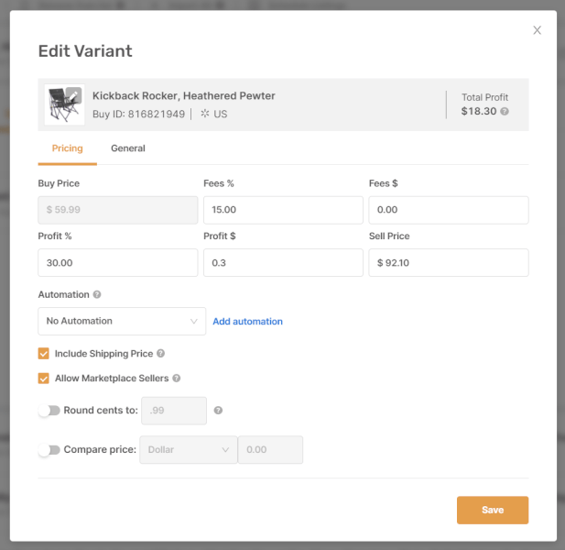Uncheck Allow Marketplace Sellers checkbox
565x550 pixels.
(44, 379)
